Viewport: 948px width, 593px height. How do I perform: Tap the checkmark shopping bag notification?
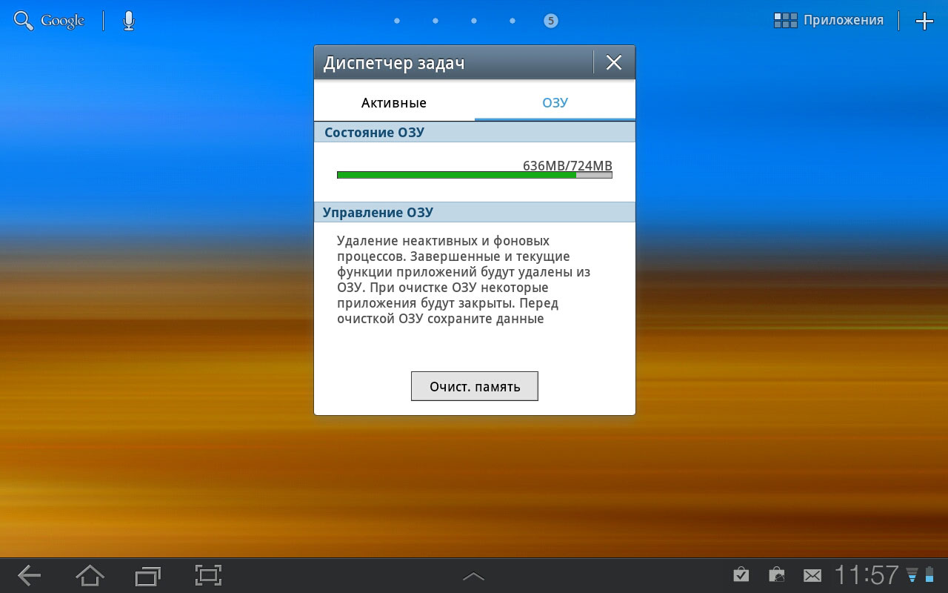point(741,575)
